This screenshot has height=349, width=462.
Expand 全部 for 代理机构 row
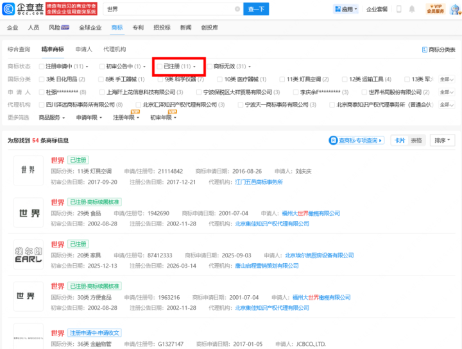(447, 104)
